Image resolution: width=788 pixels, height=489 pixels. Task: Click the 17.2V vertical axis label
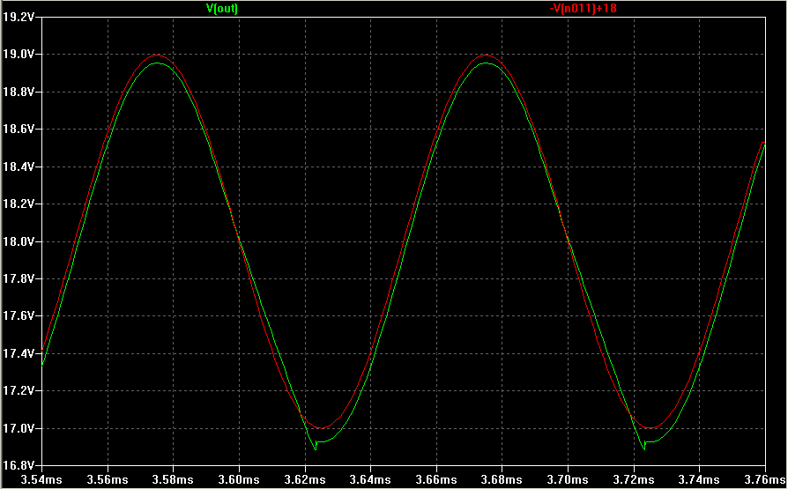(x=19, y=391)
